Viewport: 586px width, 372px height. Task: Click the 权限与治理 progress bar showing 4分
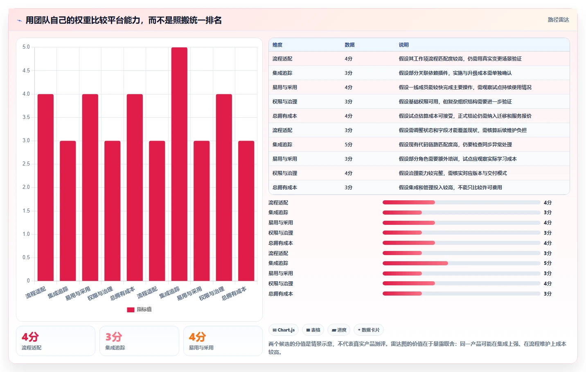pos(462,283)
